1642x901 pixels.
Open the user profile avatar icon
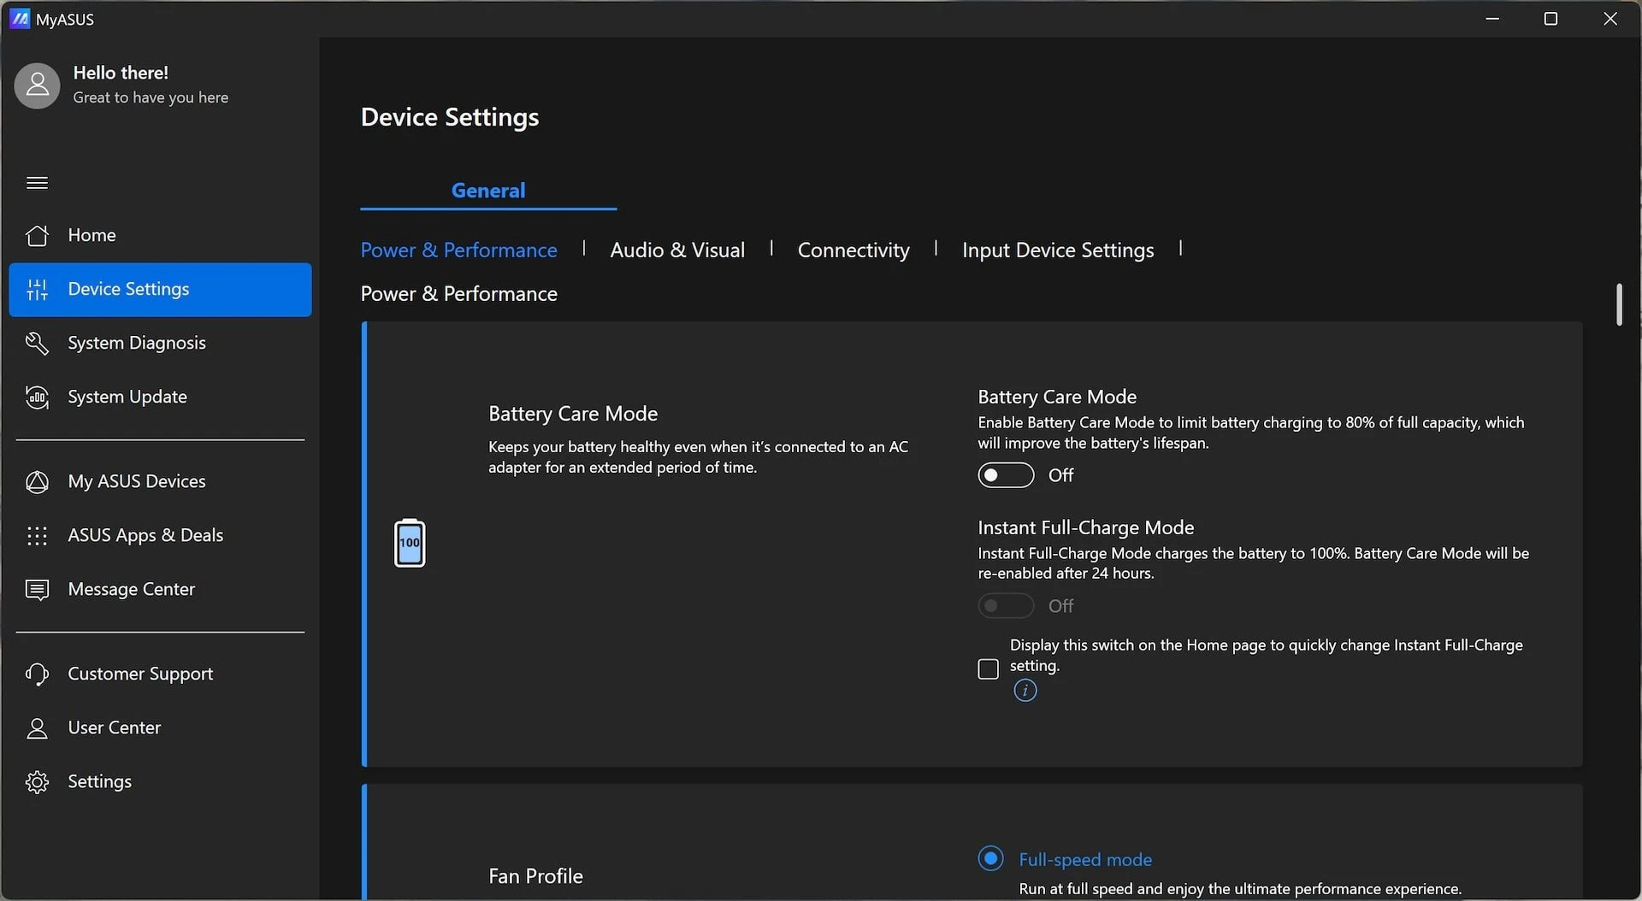pos(37,85)
